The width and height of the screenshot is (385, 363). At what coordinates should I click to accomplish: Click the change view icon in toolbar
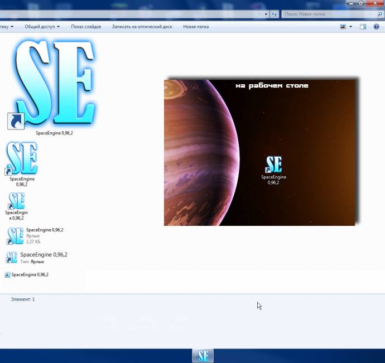click(x=343, y=27)
